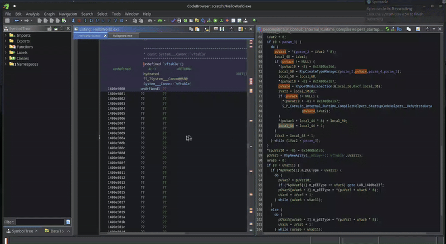
Task: Close the HelloWorld.exe listing tab
Action: [105, 36]
